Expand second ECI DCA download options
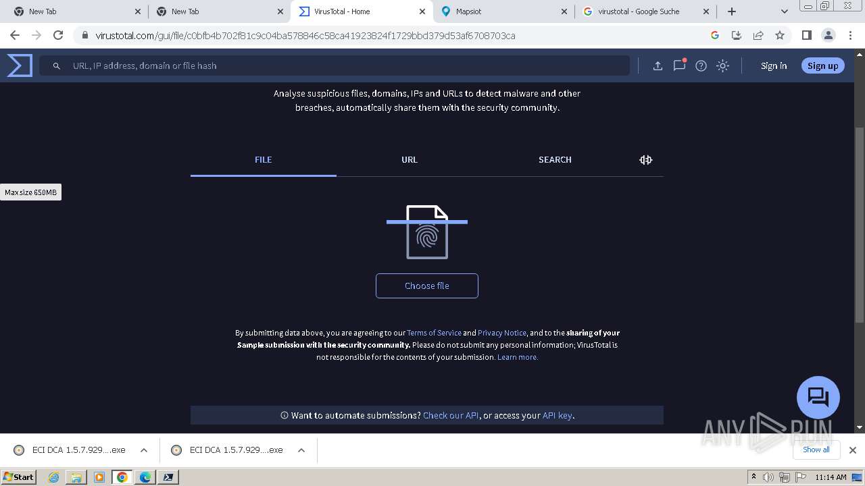Viewport: 865px width, 486px height. point(301,450)
